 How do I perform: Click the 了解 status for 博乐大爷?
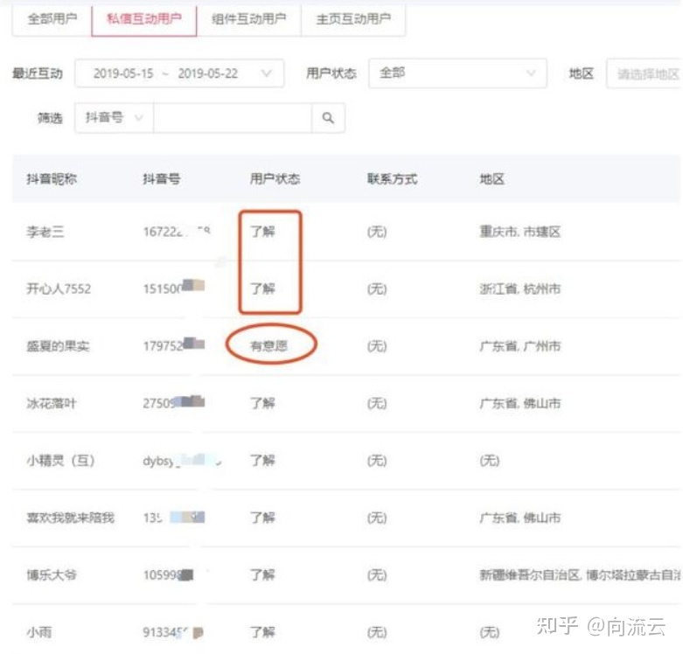pos(262,574)
